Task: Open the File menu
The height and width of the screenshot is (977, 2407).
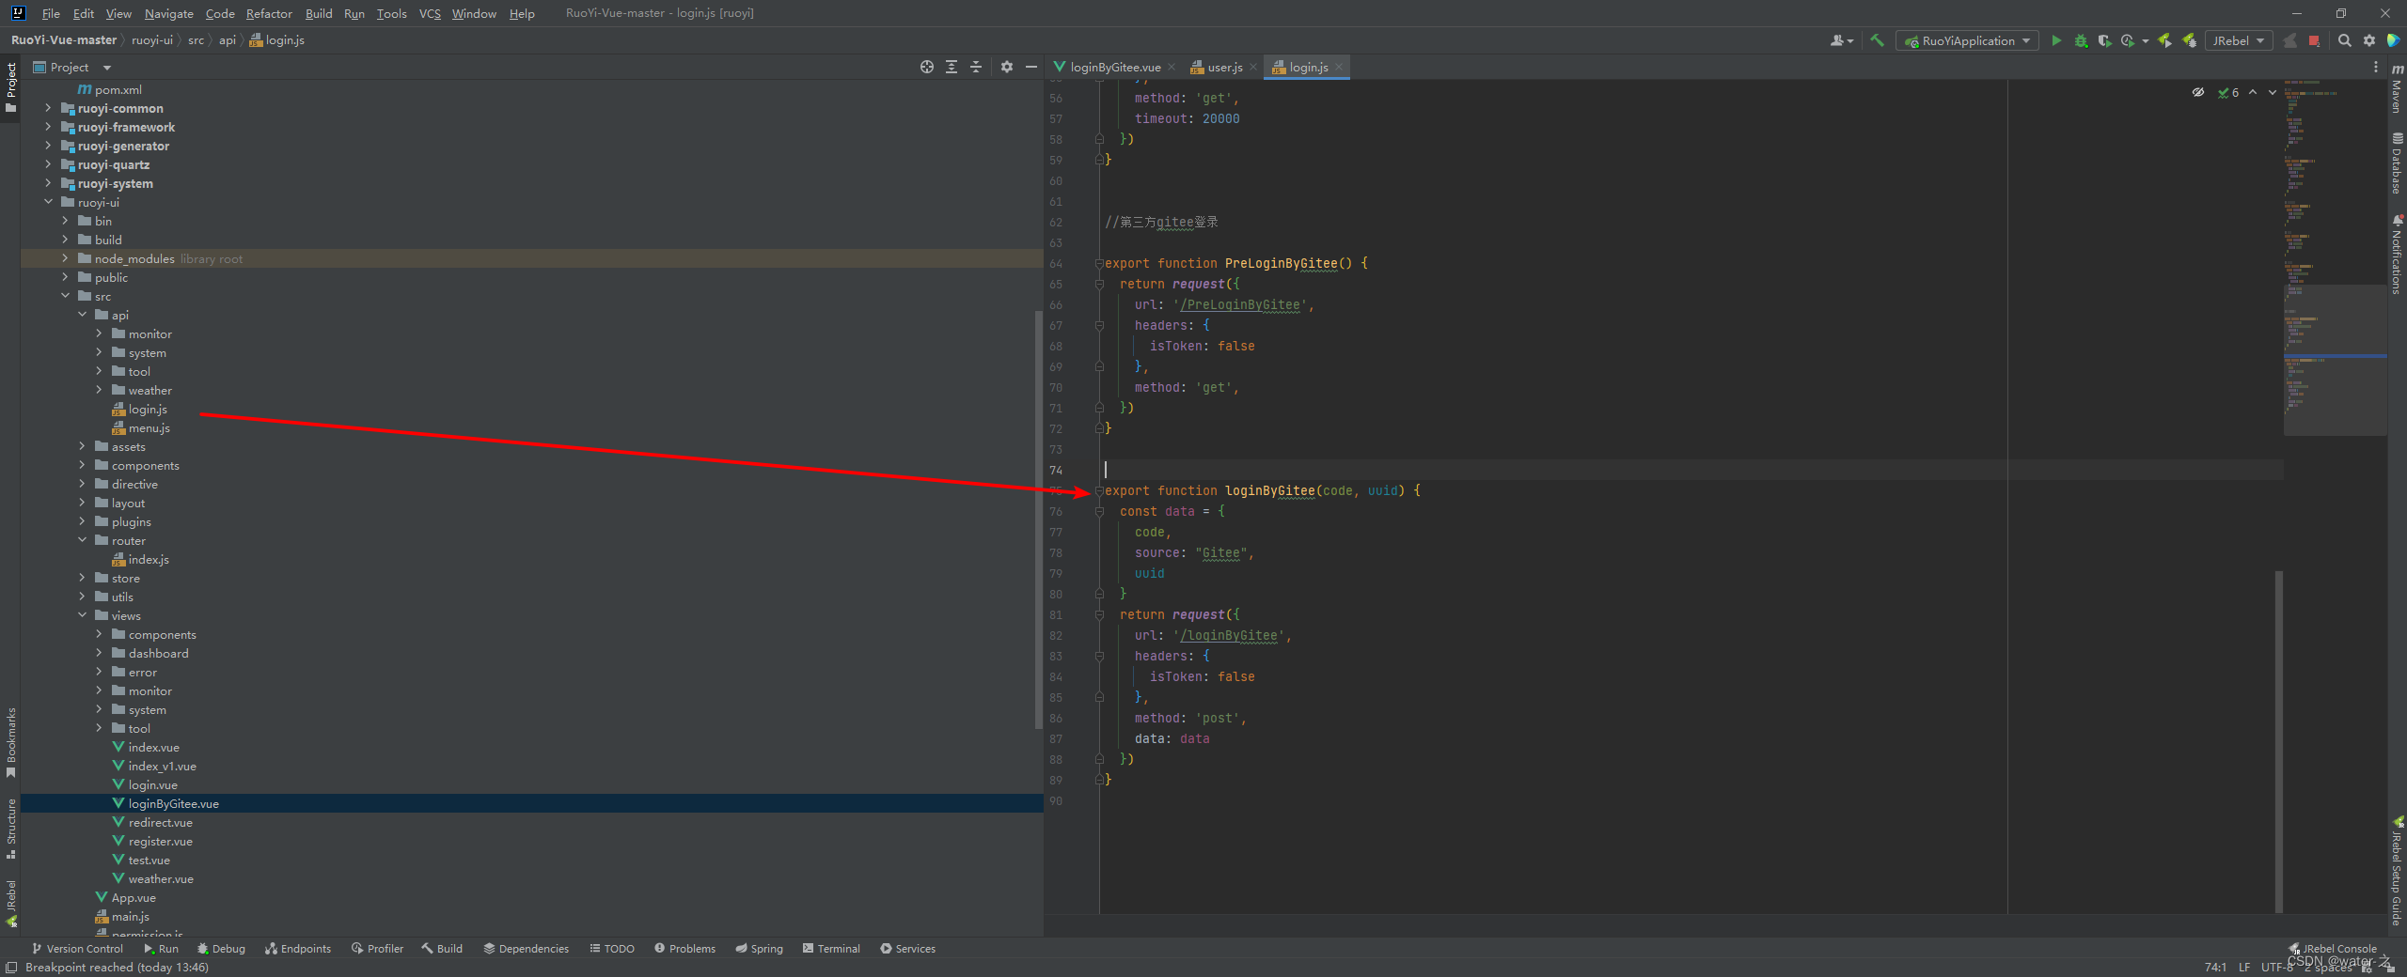Action: (51, 13)
